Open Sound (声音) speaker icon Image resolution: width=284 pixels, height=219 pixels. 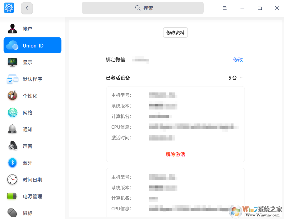point(12,146)
